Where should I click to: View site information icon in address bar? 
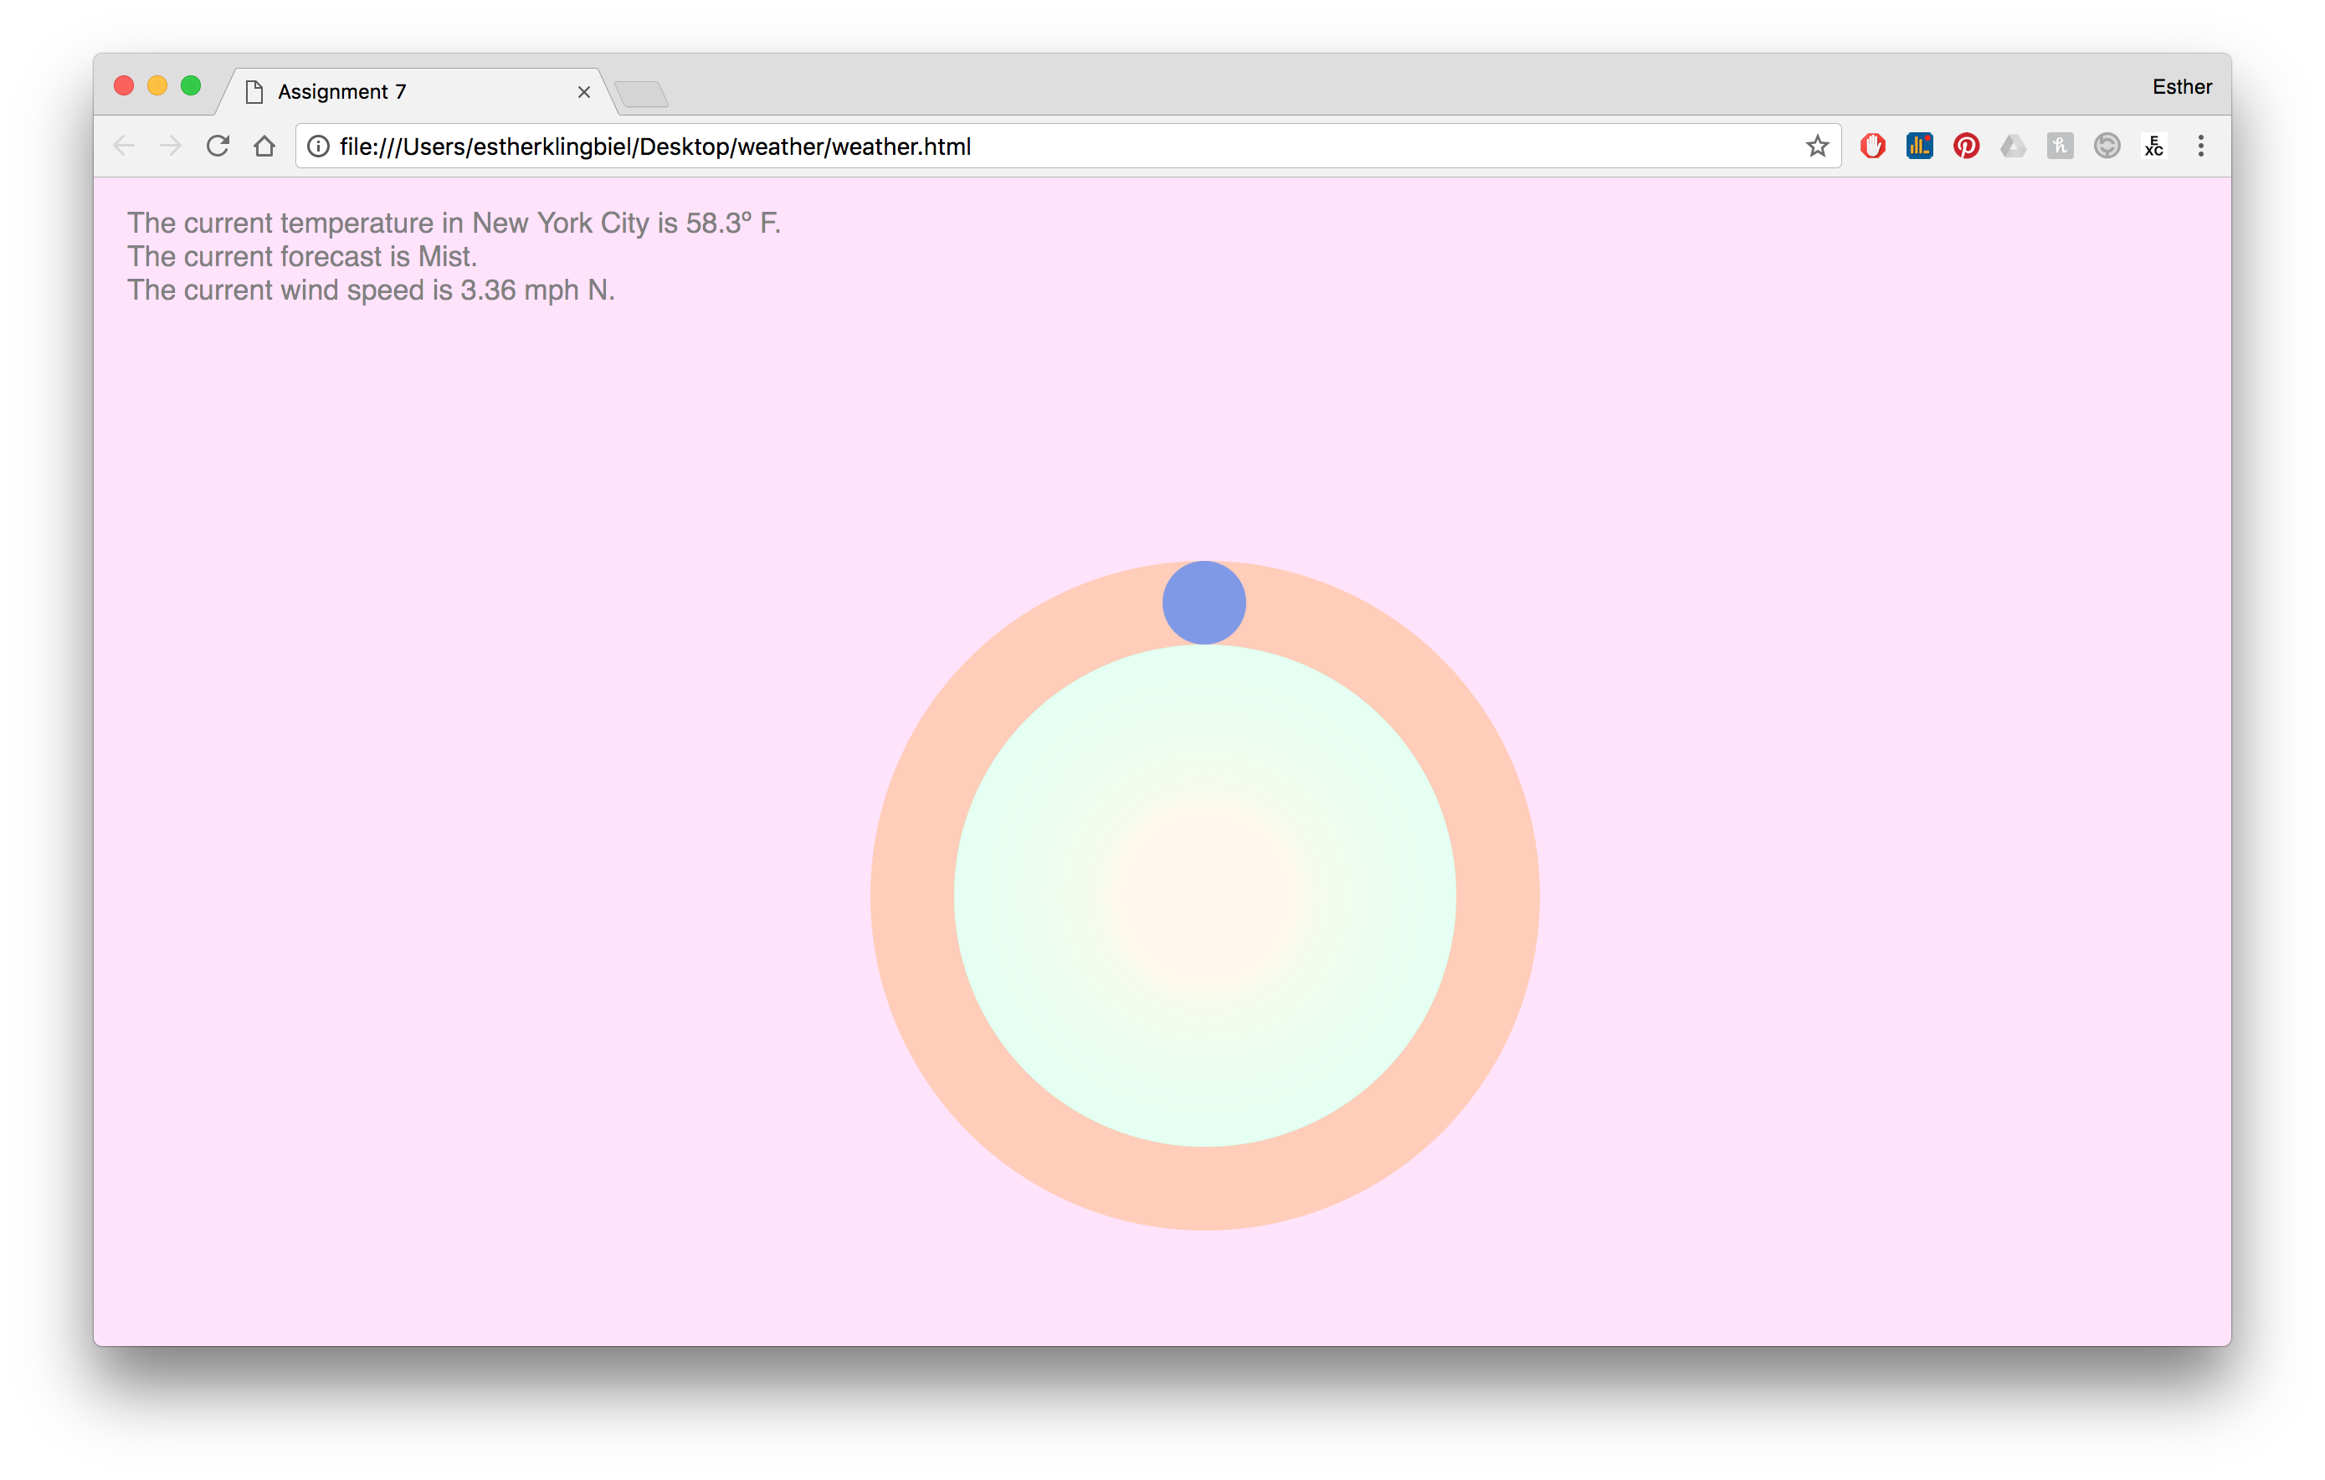tap(319, 146)
